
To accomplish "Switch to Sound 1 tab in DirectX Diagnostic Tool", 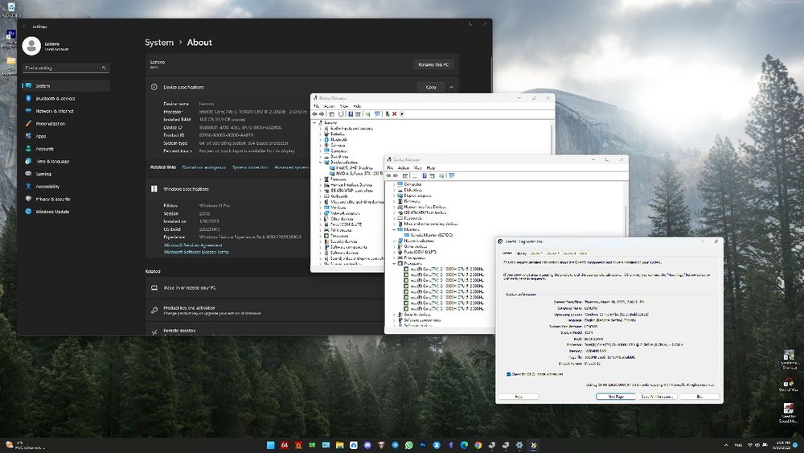I will coord(535,253).
